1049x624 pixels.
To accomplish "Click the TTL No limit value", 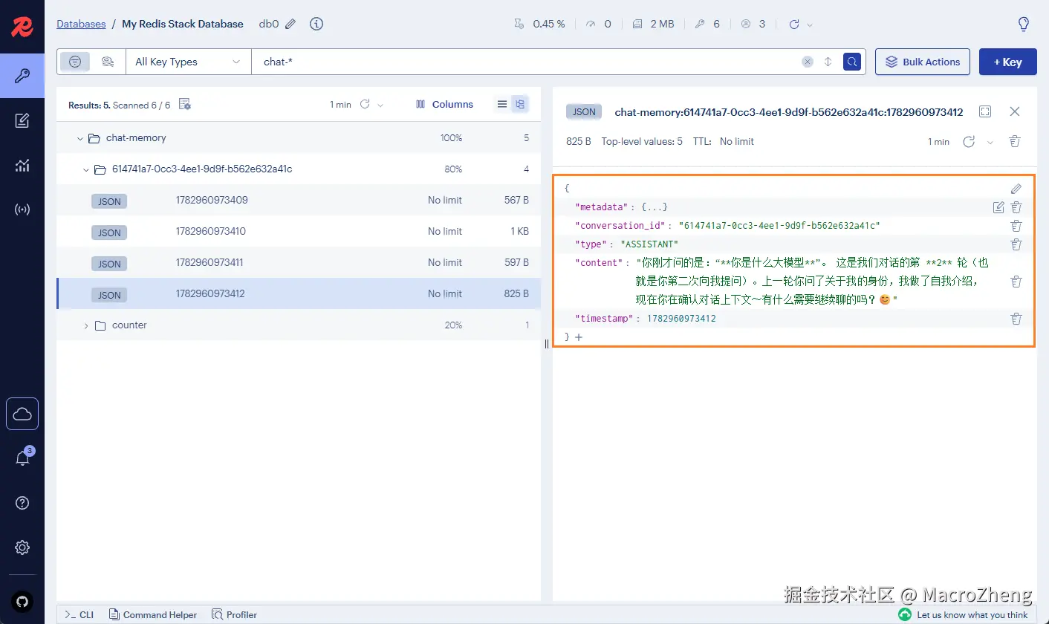I will click(x=736, y=141).
